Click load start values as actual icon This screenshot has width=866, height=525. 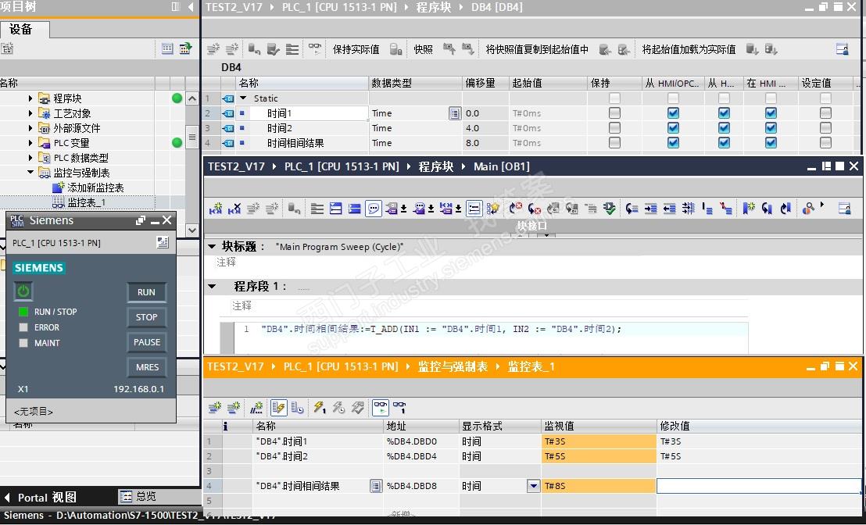tap(752, 49)
